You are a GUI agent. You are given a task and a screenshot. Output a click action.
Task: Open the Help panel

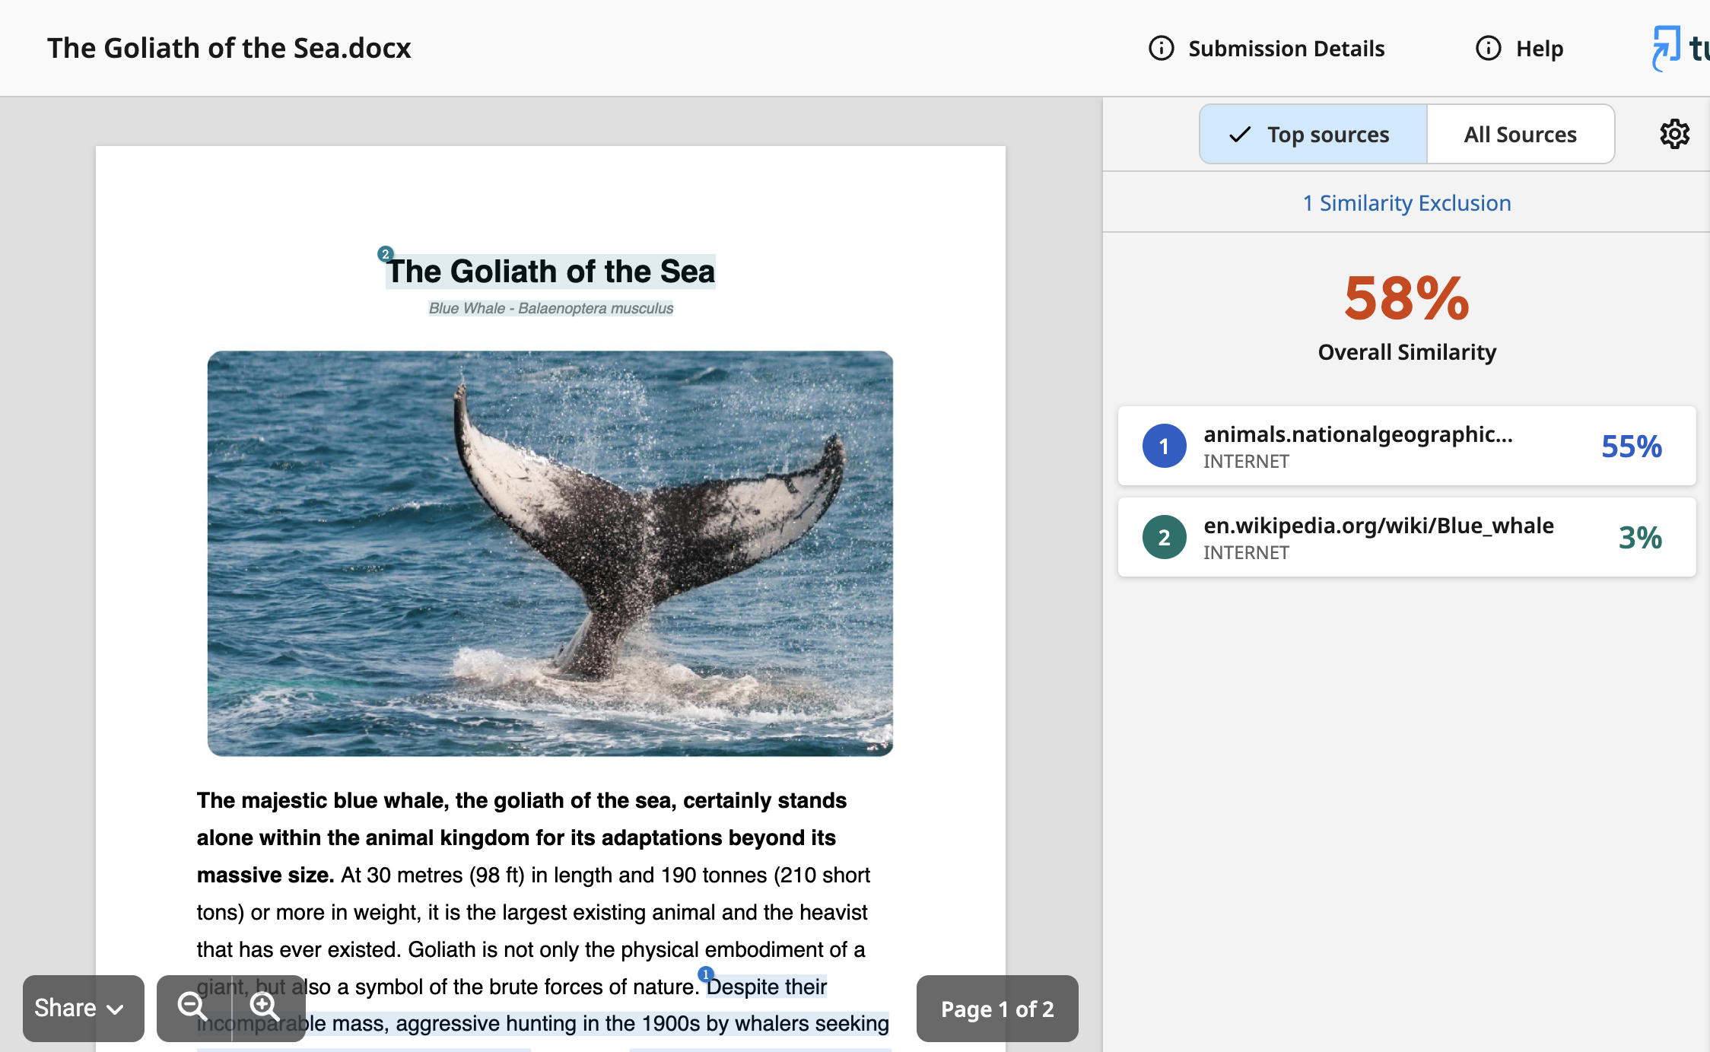point(1519,48)
